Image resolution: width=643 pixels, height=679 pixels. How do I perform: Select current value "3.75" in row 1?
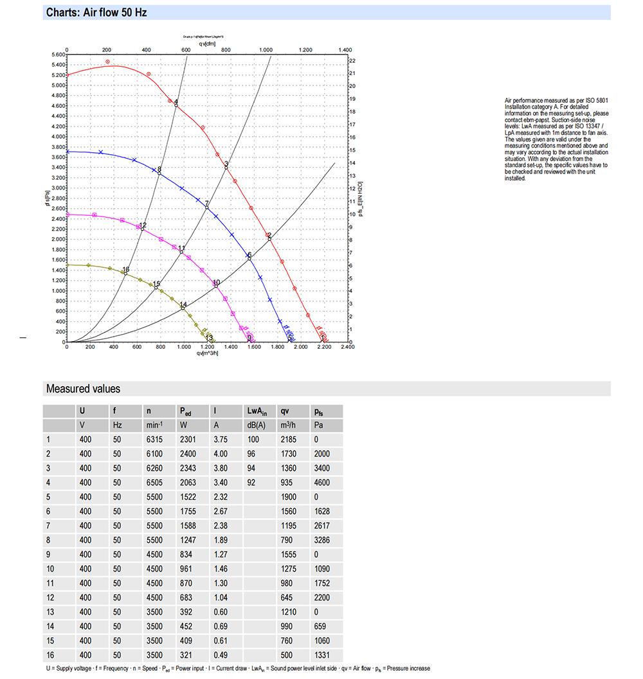221,439
